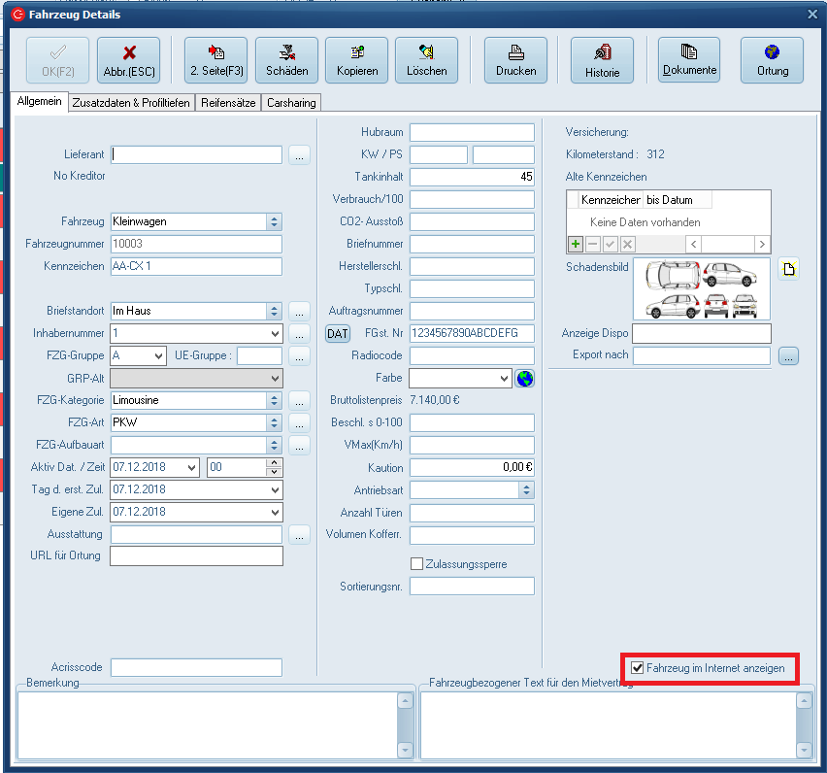Click the Kennzeichen input field
The height and width of the screenshot is (773, 827).
coord(196,266)
